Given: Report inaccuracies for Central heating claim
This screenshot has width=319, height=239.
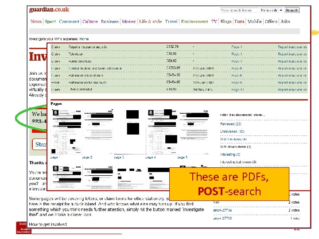Looking at the screenshot, I should click(x=292, y=68).
